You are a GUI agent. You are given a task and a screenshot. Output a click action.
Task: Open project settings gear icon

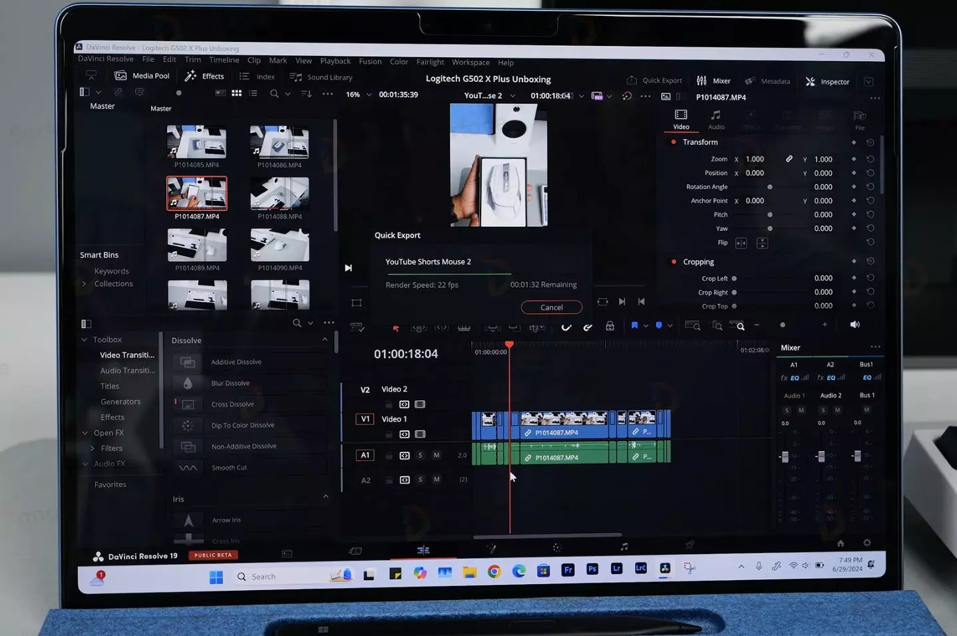pos(866,543)
